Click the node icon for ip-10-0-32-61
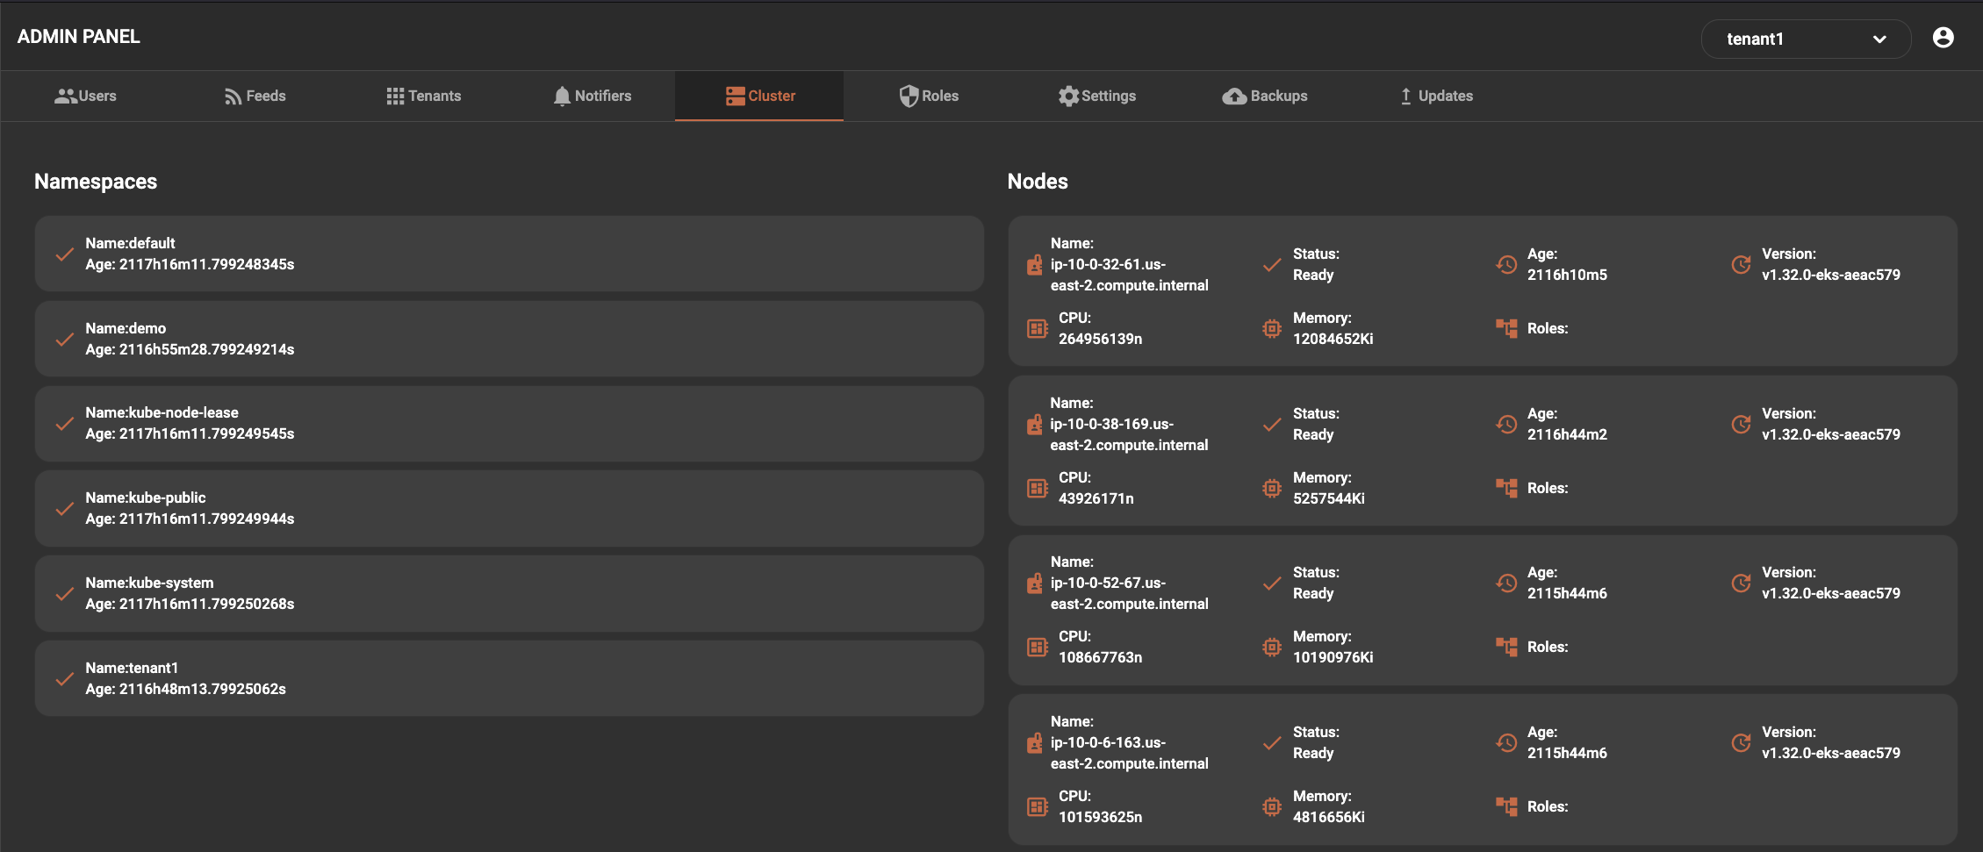1983x852 pixels. pos(1035,265)
